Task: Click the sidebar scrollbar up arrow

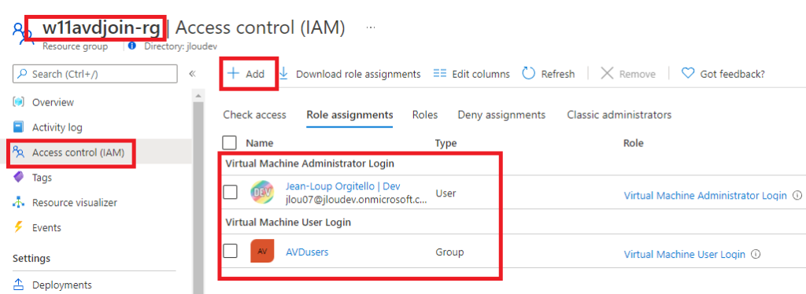Action: [x=198, y=96]
